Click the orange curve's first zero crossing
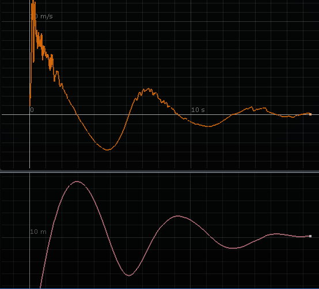This screenshot has width=319, height=289. [x=77, y=115]
